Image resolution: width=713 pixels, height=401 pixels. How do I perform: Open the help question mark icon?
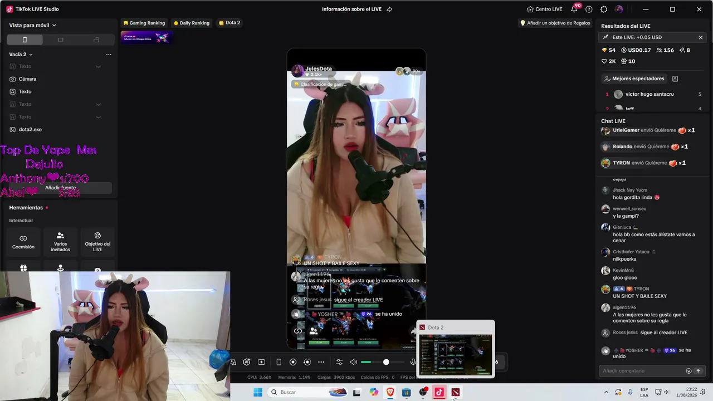point(589,9)
